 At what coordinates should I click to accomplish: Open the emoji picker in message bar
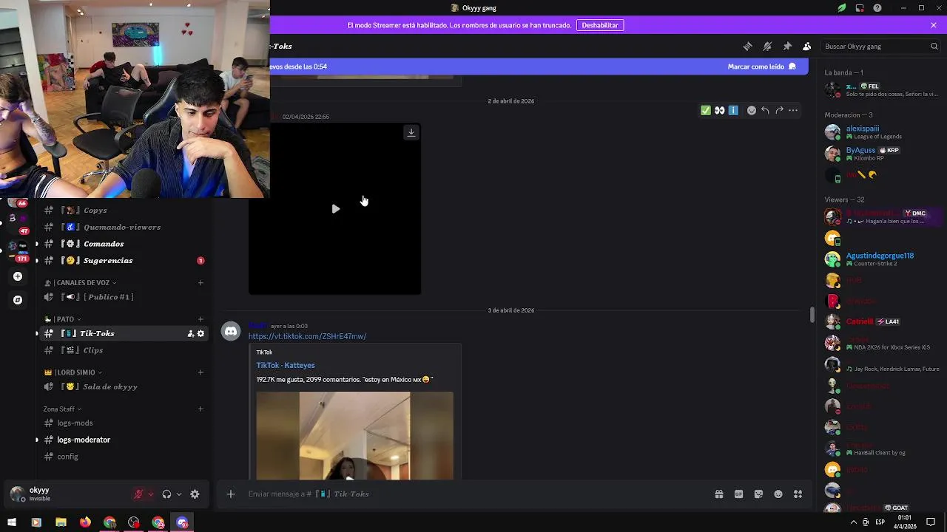click(778, 494)
